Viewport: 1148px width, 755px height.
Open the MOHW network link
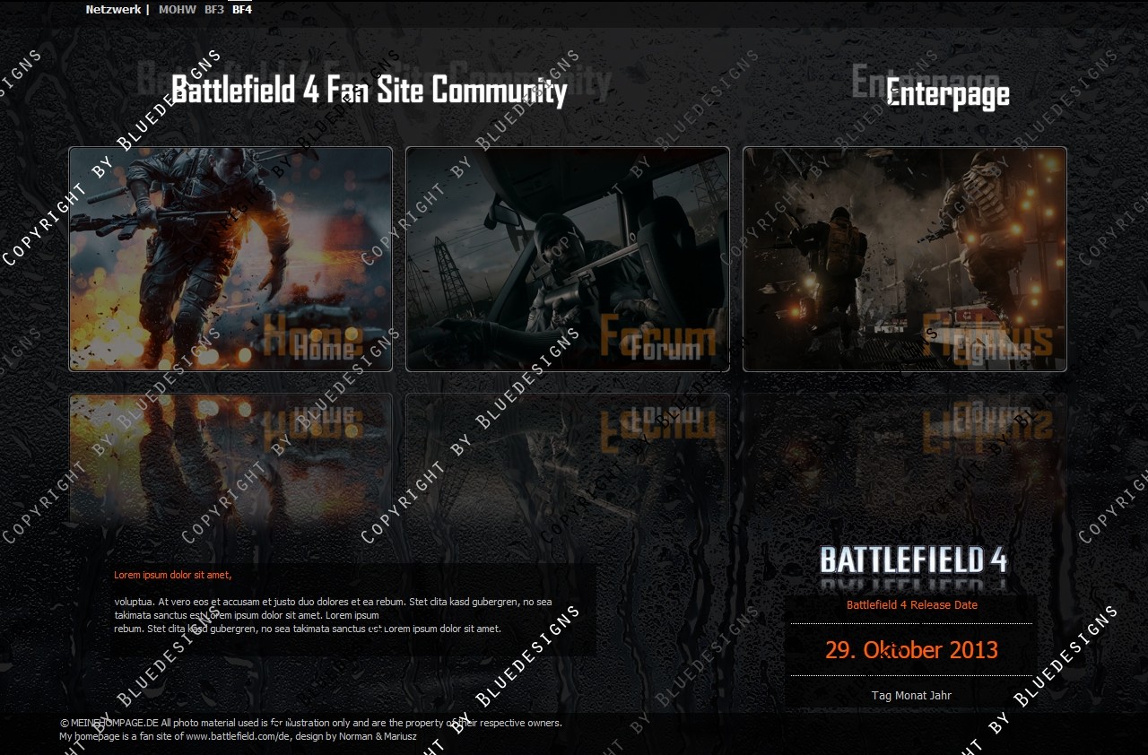(177, 10)
